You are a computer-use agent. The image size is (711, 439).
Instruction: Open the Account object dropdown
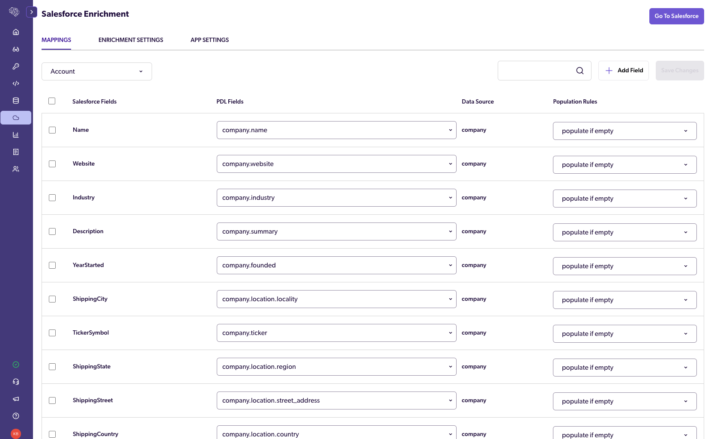97,71
